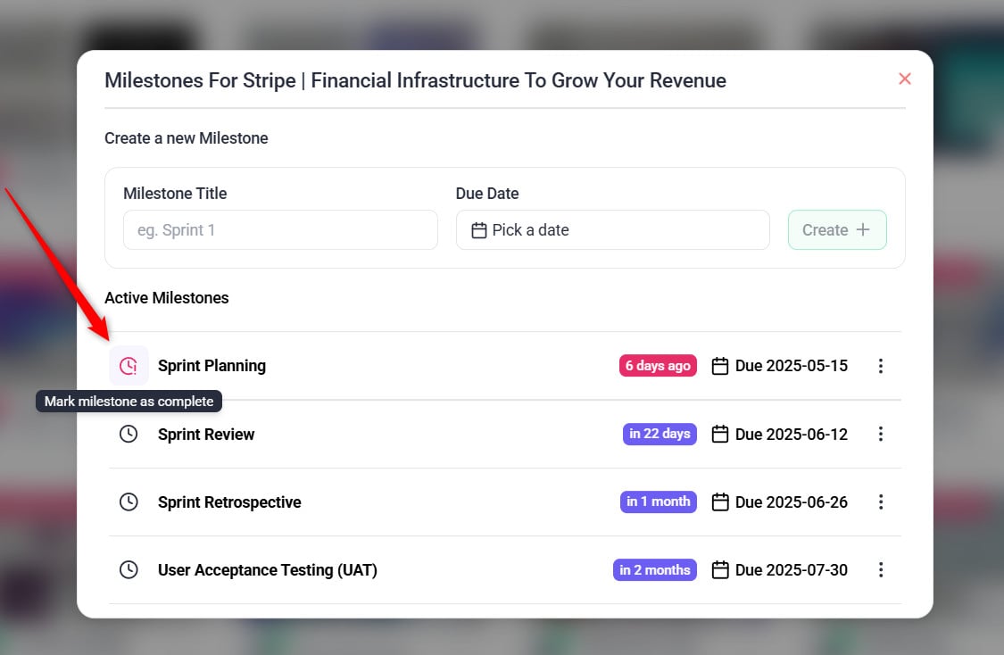Open the Sprint Review three-dot options menu
1004x655 pixels.
[880, 434]
